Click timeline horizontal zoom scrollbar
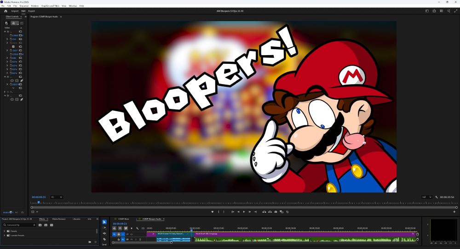The width and height of the screenshot is (460, 249). point(142,243)
